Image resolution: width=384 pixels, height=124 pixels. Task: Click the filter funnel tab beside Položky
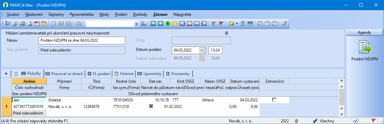16,73
